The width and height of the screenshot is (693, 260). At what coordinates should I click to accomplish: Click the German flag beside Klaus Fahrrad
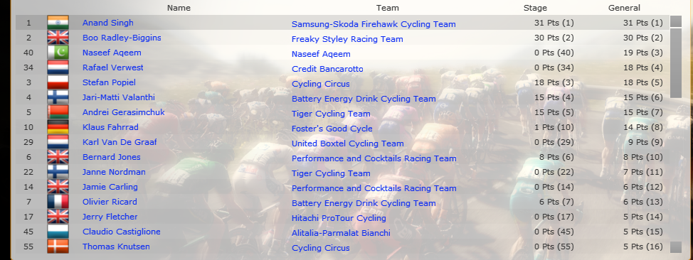(58, 127)
